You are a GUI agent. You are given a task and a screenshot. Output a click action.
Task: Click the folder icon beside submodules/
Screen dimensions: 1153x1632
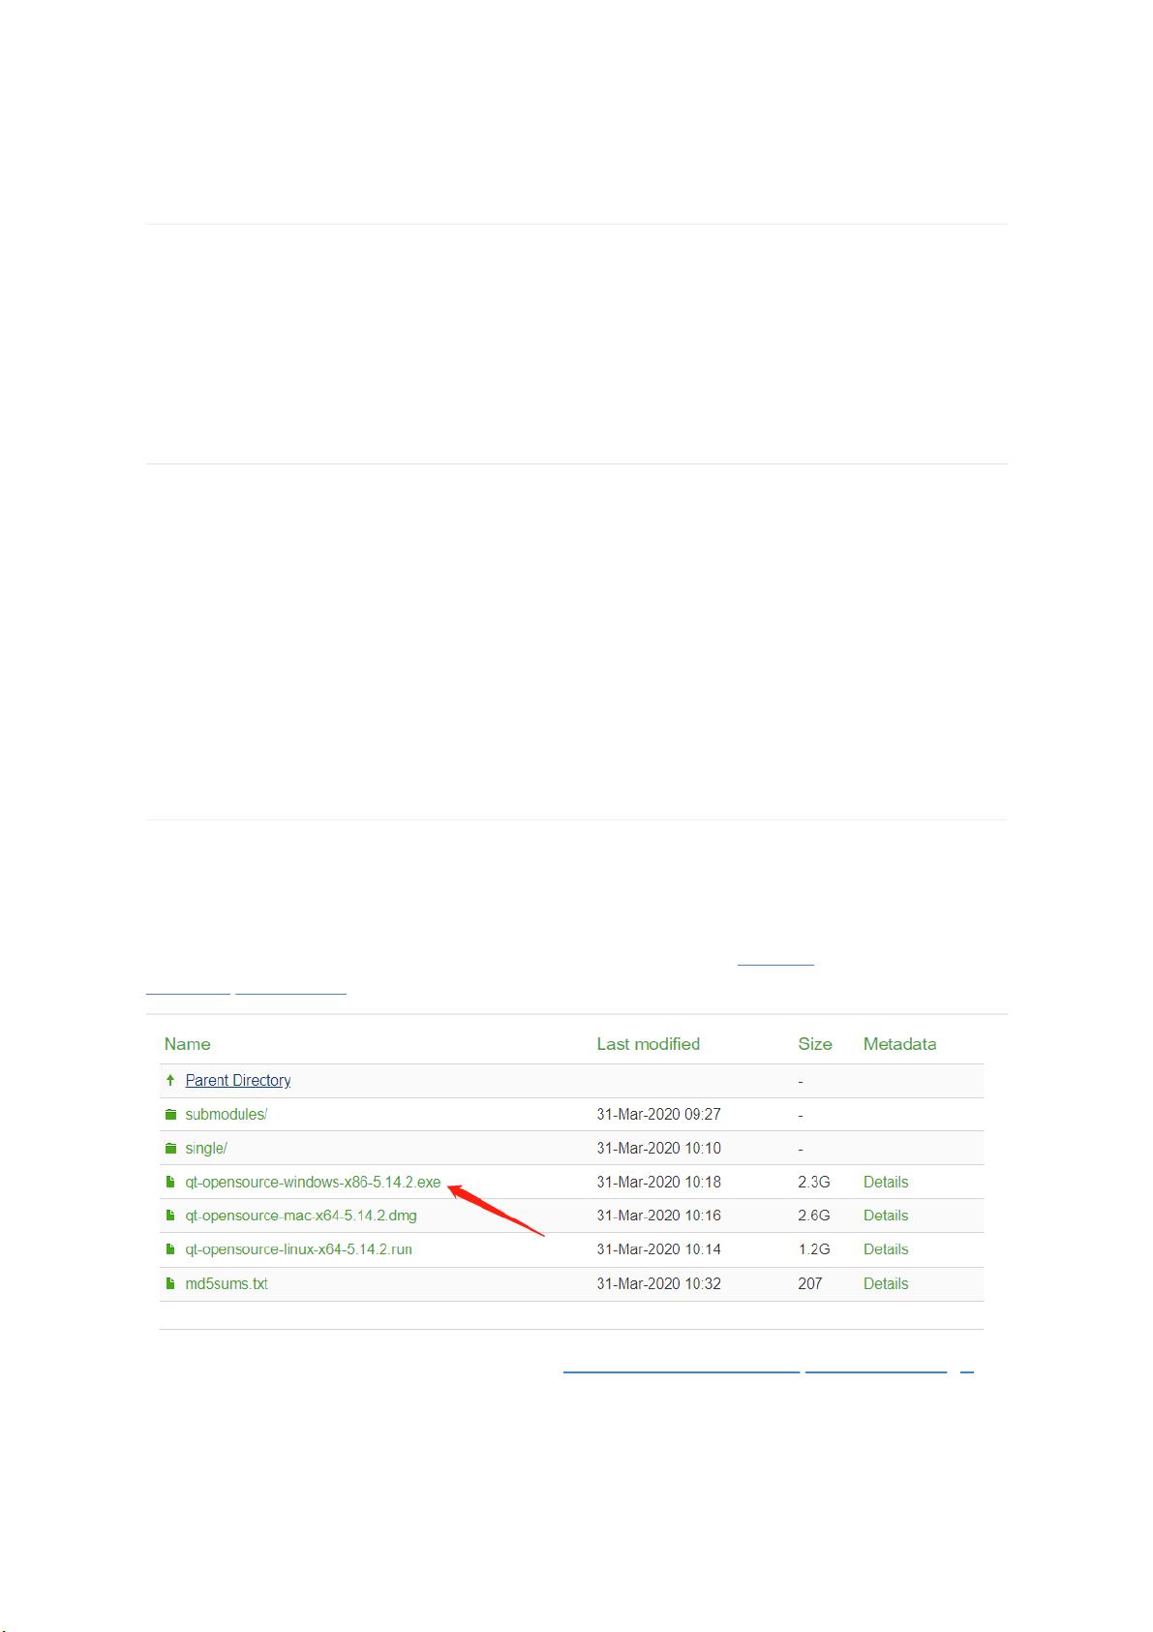coord(170,1115)
